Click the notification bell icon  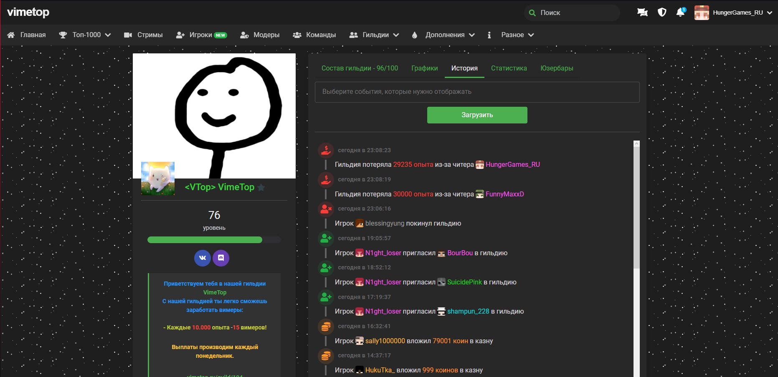tap(680, 13)
